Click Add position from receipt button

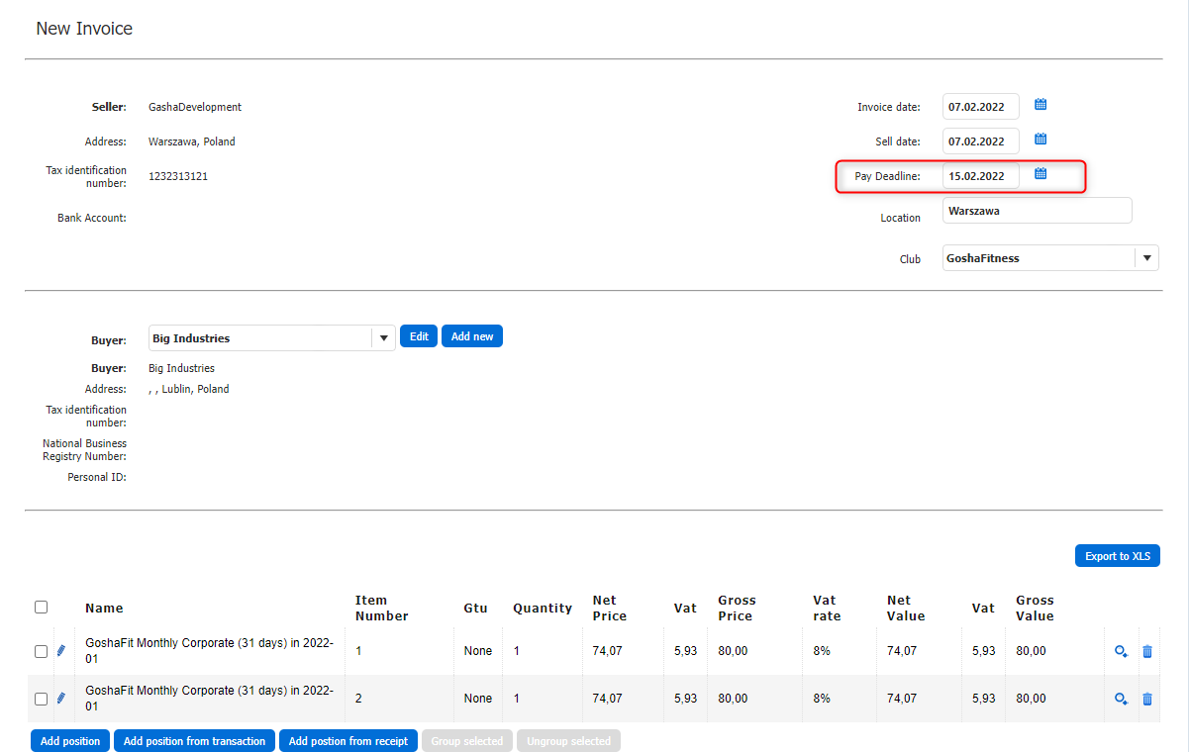[347, 741]
